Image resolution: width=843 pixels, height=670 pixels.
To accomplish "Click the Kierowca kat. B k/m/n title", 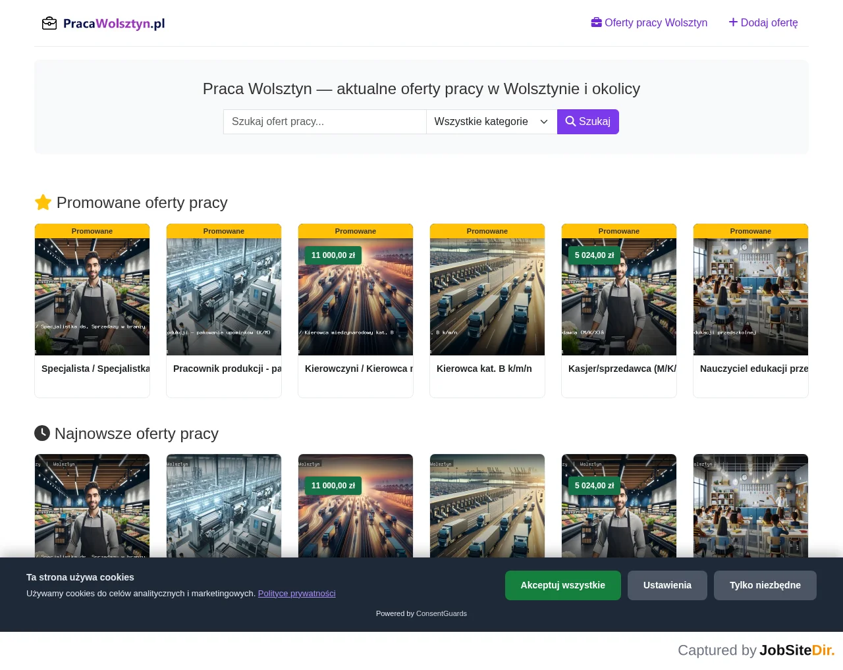I will click(x=484, y=369).
